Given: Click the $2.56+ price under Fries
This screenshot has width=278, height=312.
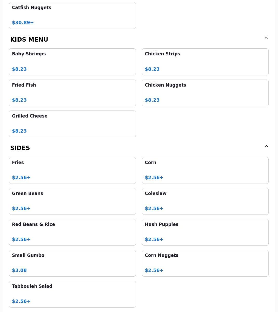Looking at the screenshot, I should tap(21, 178).
